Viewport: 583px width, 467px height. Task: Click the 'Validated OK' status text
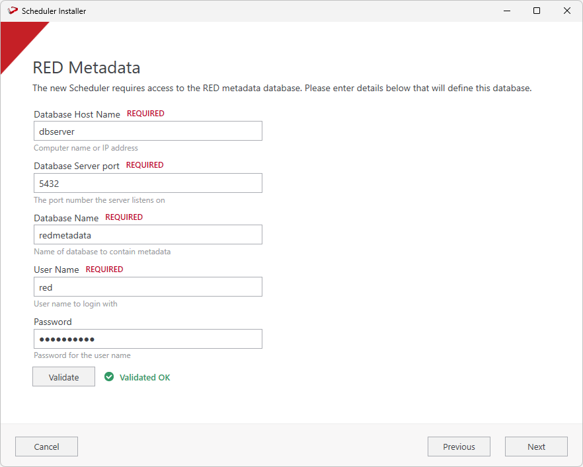click(x=145, y=377)
